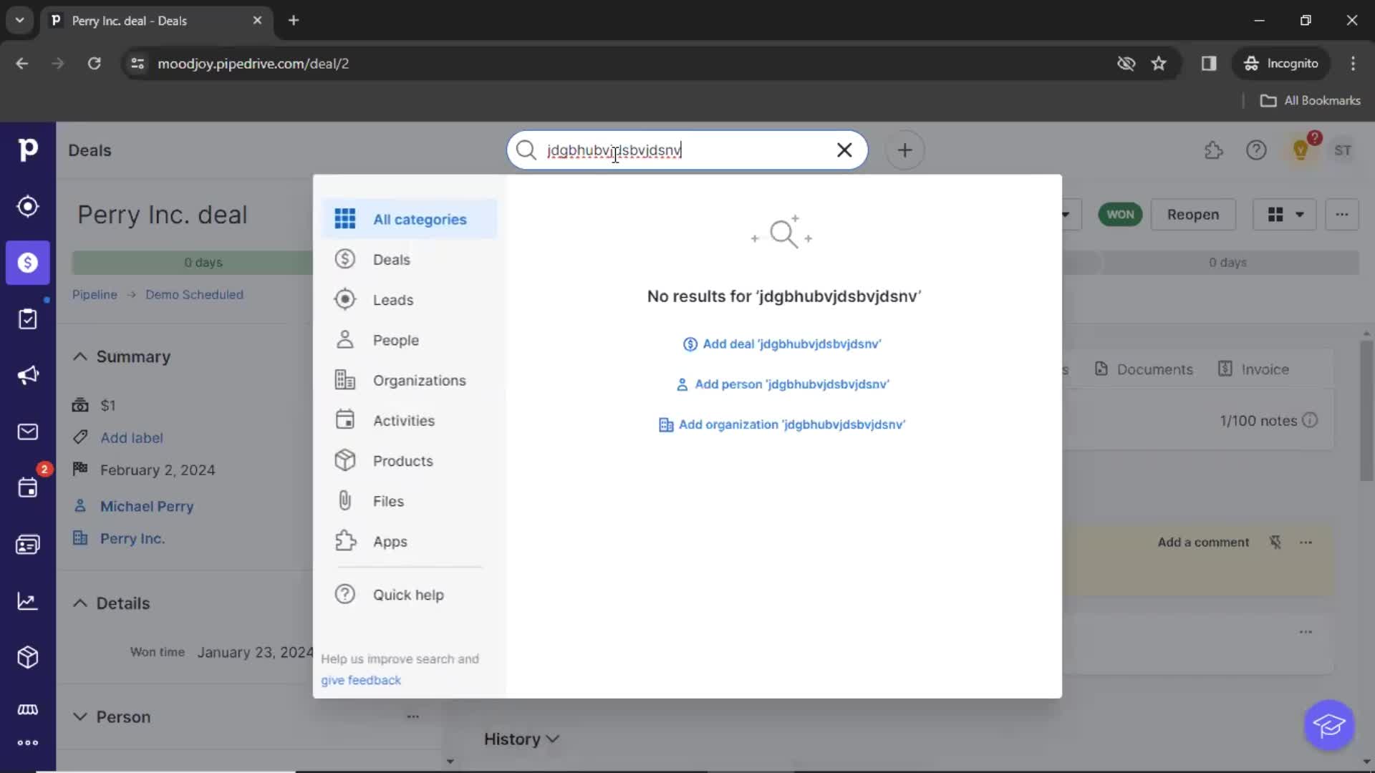Image resolution: width=1375 pixels, height=773 pixels.
Task: Click the unpin icon beside Add a comment
Action: point(1275,543)
